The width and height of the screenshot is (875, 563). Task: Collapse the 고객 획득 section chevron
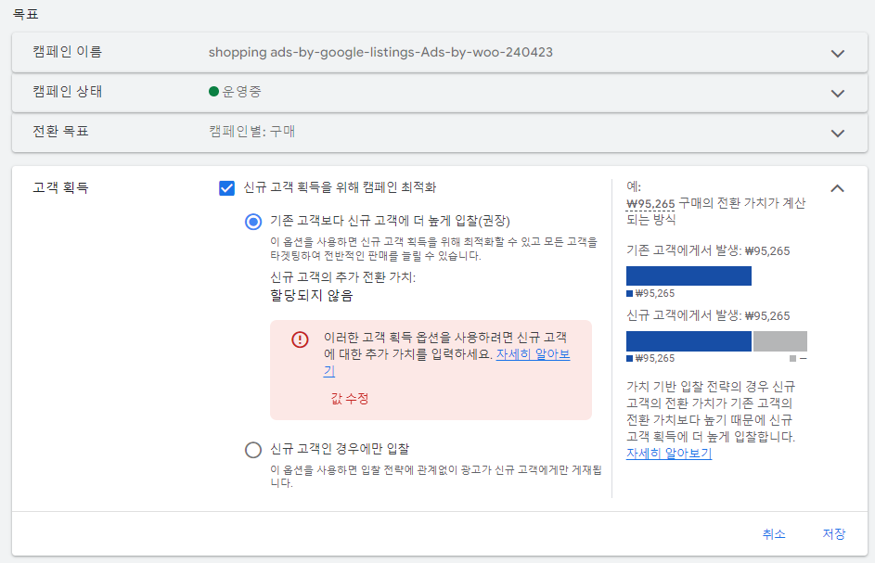click(x=837, y=188)
